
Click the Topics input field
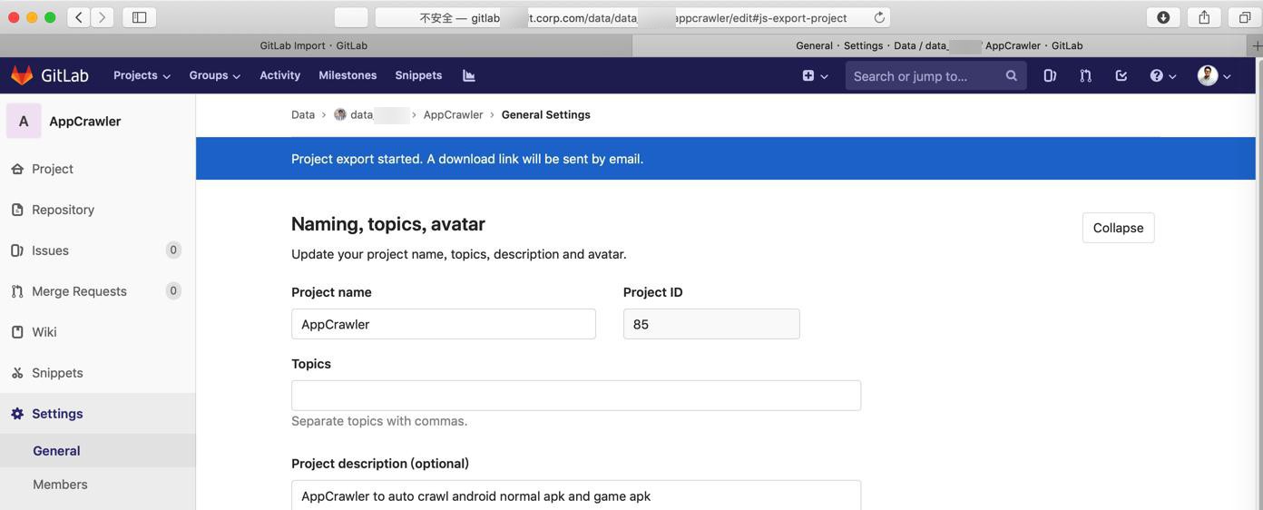[576, 396]
